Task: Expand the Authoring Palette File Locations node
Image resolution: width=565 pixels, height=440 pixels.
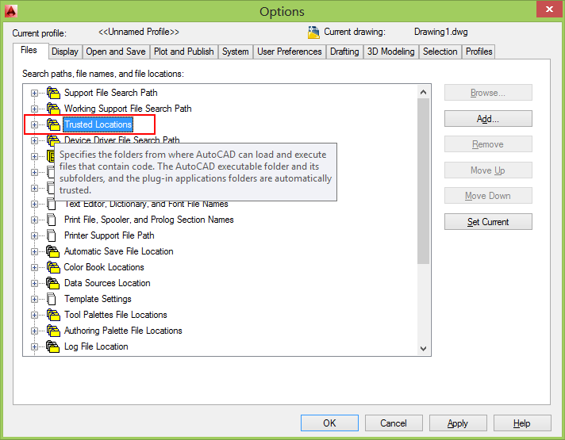Action: tap(34, 331)
